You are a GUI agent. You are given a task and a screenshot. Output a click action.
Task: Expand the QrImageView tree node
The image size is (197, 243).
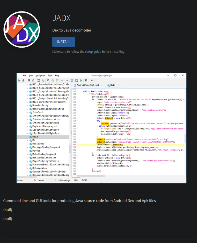27,168
